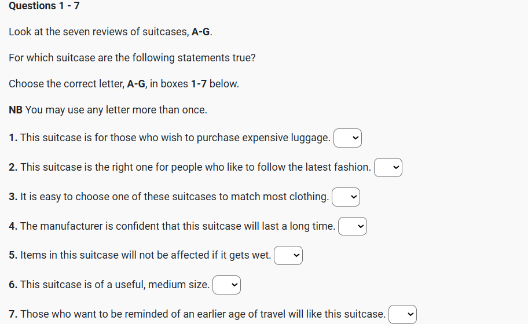The image size is (528, 324).
Task: Open the answer dropdown for question 1
Action: (x=347, y=138)
